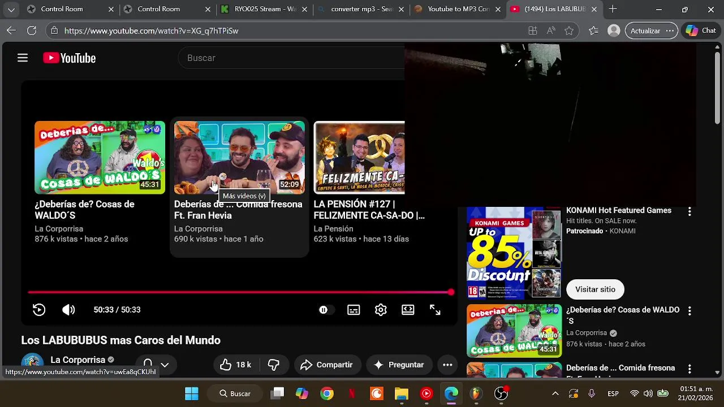Image resolution: width=724 pixels, height=407 pixels.
Task: Open sidebar title ¿Deberías de? Cosas de WALDO´S
Action: (x=623, y=315)
